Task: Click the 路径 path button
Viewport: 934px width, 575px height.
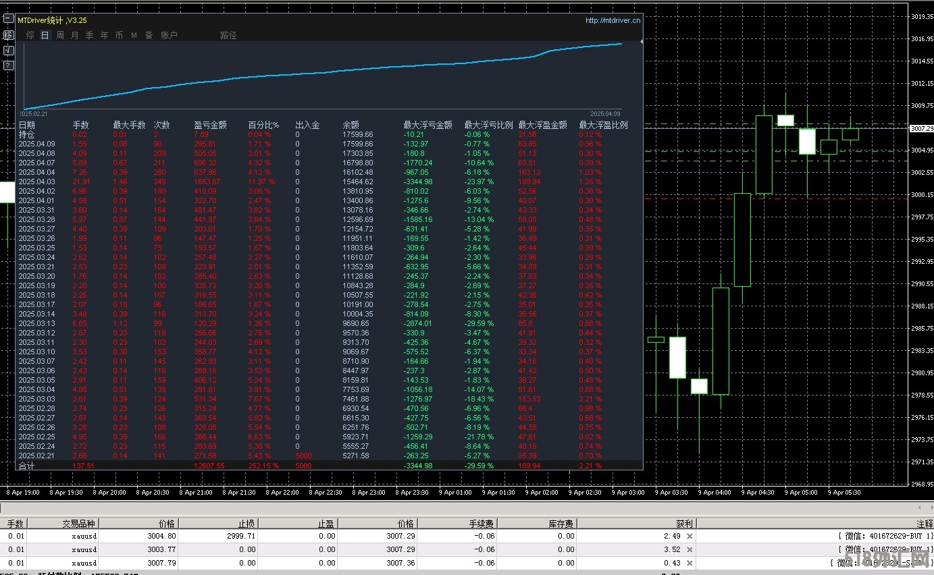Action: pyautogui.click(x=228, y=35)
